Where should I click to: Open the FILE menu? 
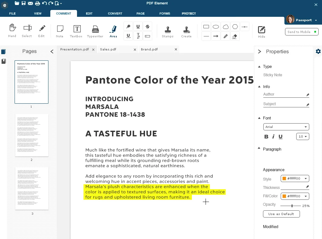[x=12, y=13]
